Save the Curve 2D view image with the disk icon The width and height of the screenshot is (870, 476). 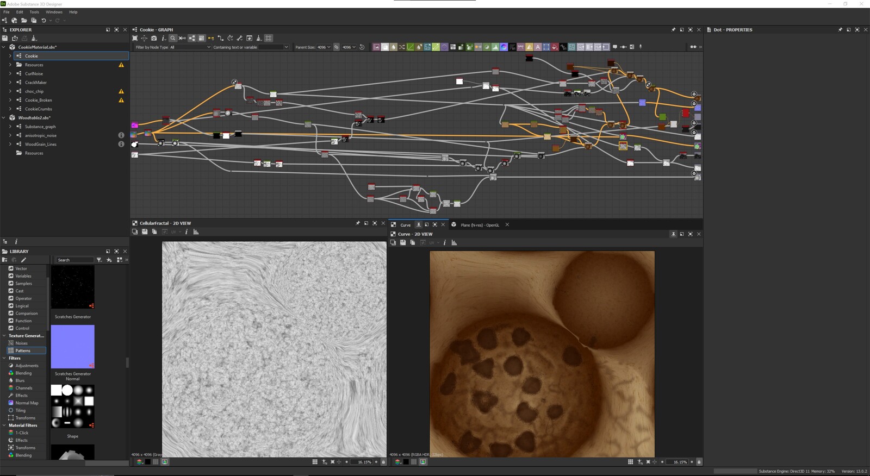pos(403,243)
